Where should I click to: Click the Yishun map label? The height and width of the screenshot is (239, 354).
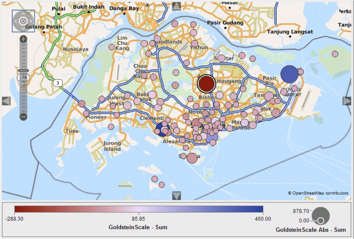click(199, 47)
